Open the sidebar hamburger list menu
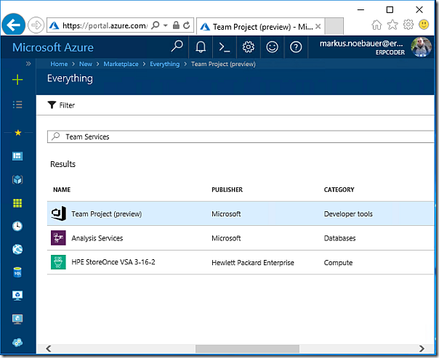This screenshot has width=439, height=358. [x=18, y=105]
